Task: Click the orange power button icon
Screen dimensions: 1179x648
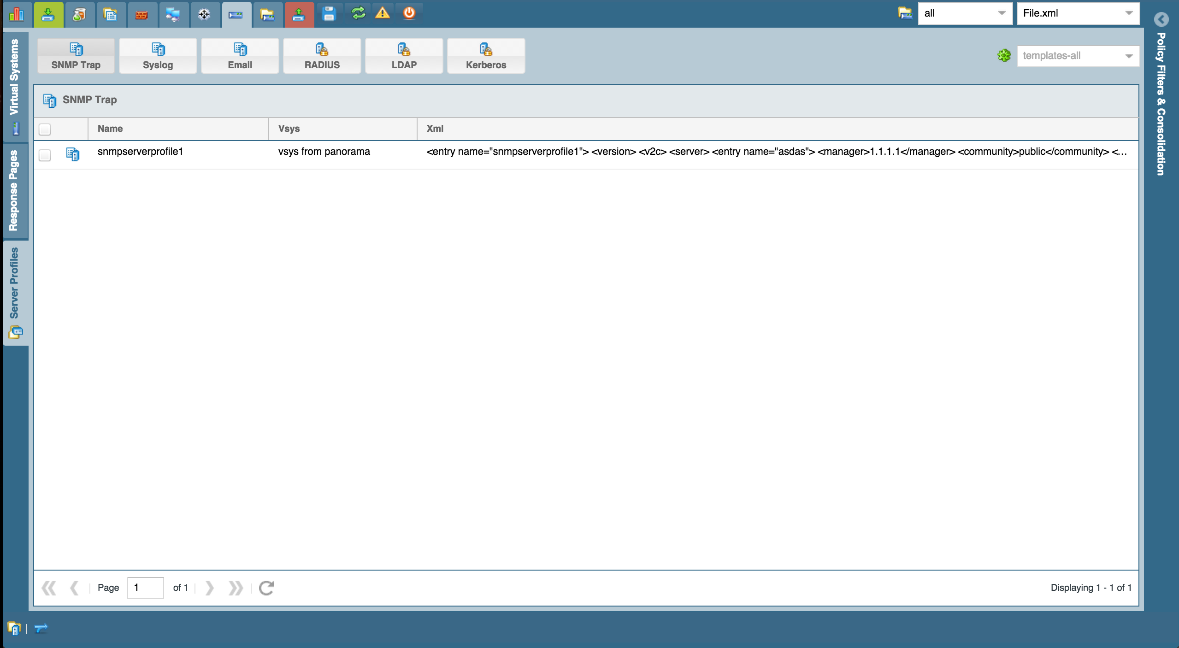Action: tap(409, 13)
